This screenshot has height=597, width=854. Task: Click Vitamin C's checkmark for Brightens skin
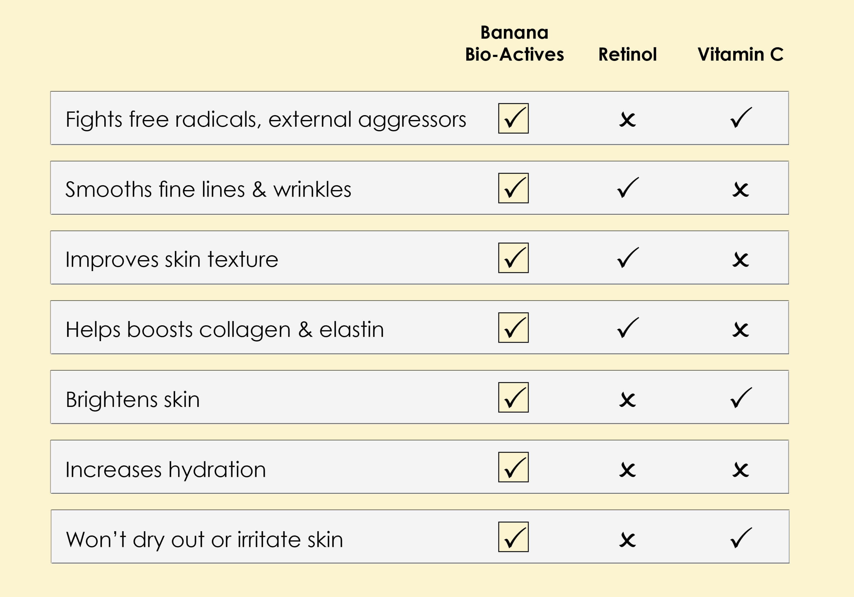coord(741,397)
